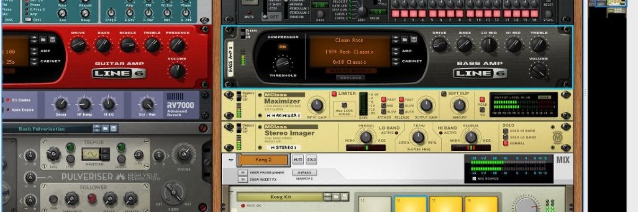Select Auto release on the Maximizer
This screenshot has width=638, height=212.
(401, 112)
